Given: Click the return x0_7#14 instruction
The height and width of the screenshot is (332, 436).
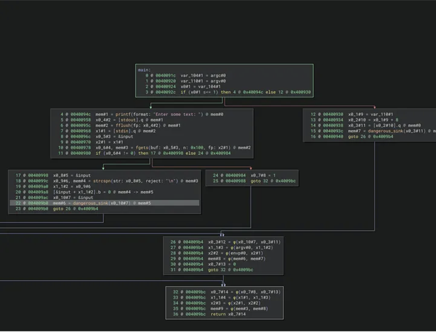Looking at the screenshot, I should [228, 314].
